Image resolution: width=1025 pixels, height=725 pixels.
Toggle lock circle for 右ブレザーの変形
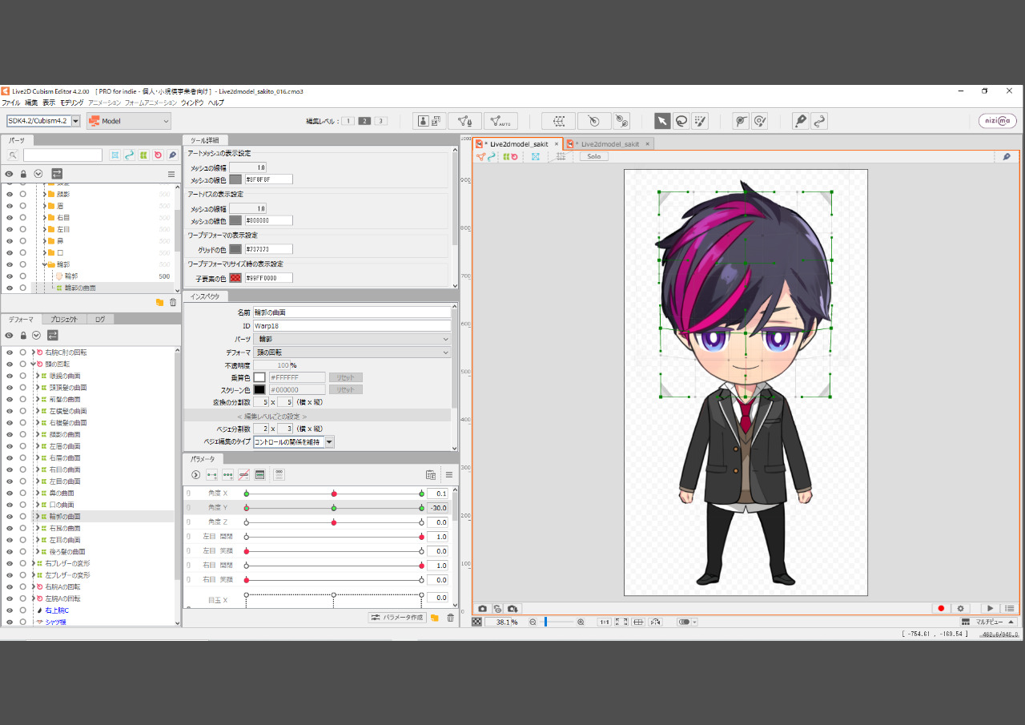tap(22, 563)
